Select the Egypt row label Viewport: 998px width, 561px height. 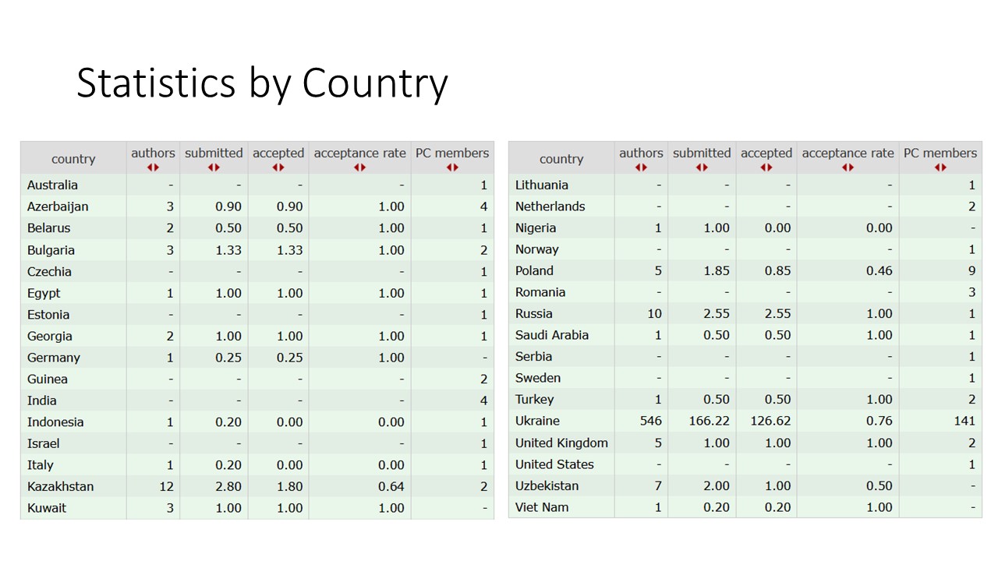(x=44, y=294)
